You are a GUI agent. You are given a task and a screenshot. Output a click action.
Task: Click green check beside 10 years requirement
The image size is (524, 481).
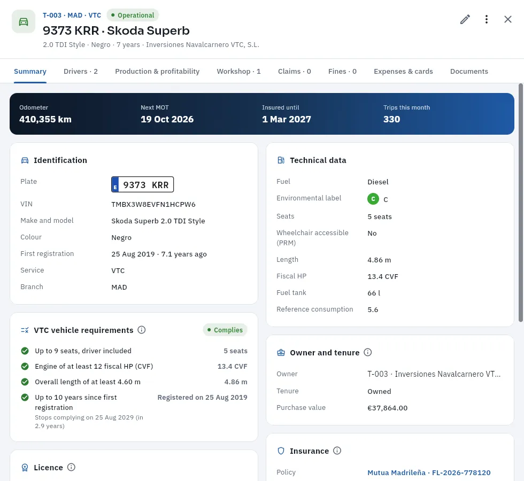coord(25,398)
